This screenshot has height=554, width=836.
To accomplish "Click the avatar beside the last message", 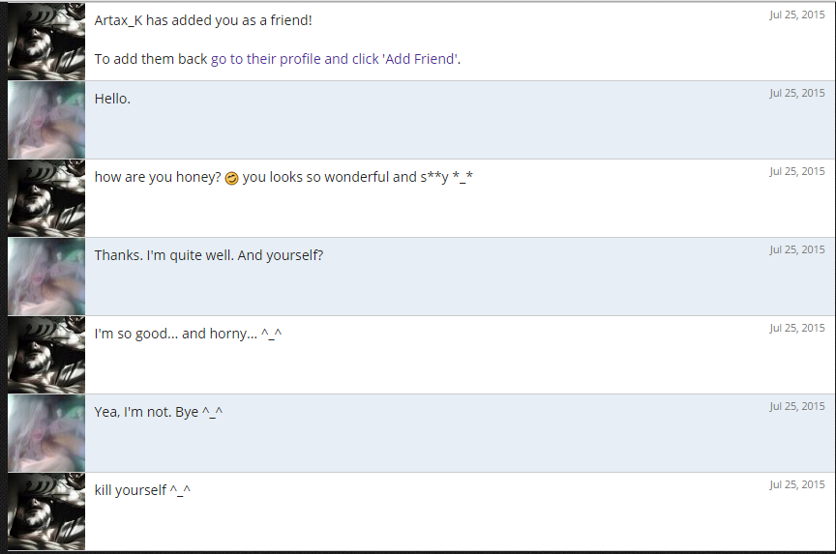I will [46, 511].
